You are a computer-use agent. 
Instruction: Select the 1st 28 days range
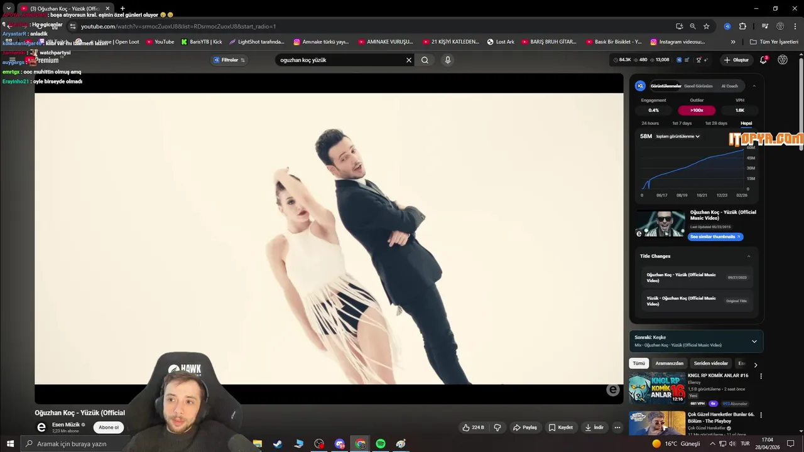[716, 123]
